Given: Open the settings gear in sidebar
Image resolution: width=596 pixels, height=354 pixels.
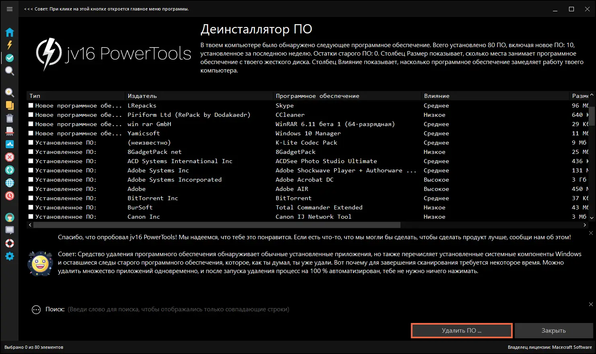Looking at the screenshot, I should point(10,256).
